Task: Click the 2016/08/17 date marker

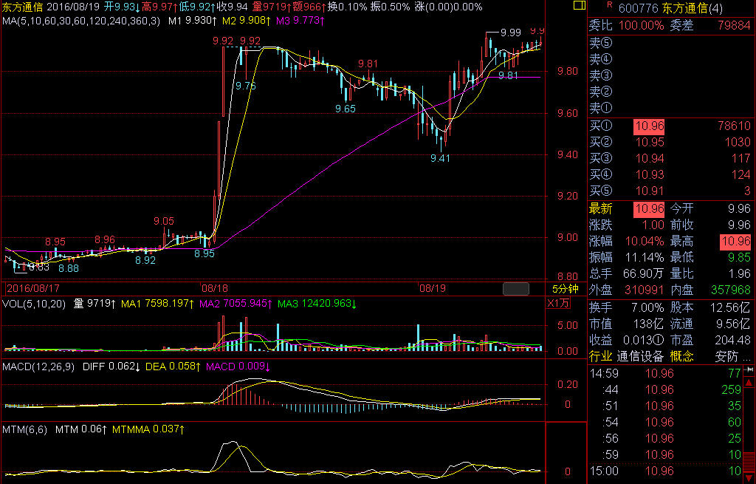Action: click(34, 288)
